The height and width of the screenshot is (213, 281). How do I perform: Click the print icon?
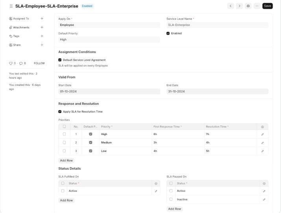tap(248, 6)
